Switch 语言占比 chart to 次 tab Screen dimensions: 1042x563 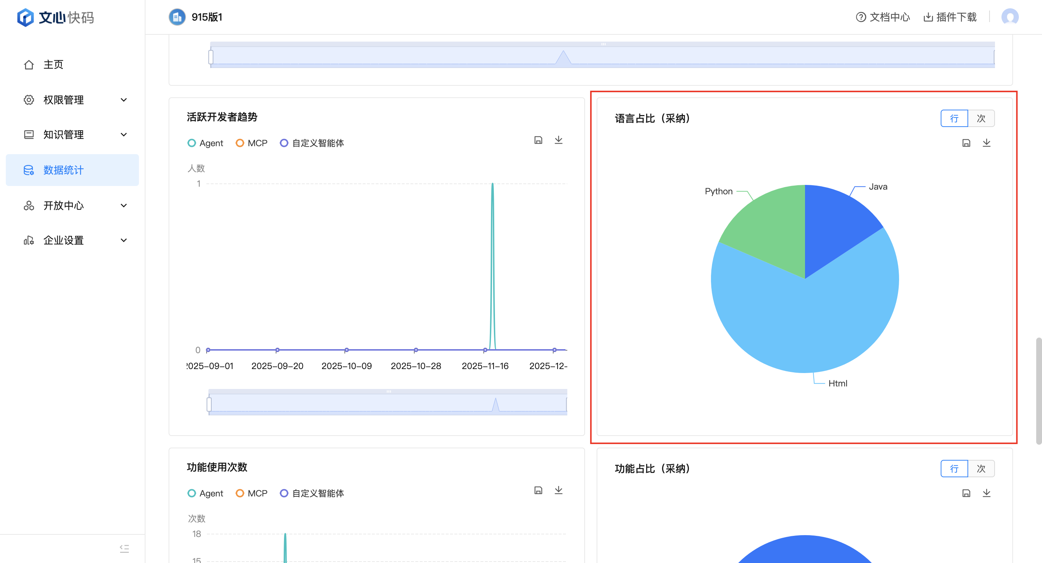pos(981,119)
